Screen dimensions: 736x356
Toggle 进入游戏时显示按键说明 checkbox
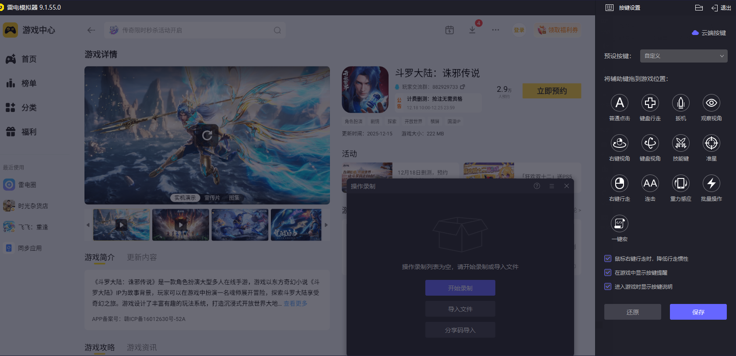click(608, 286)
